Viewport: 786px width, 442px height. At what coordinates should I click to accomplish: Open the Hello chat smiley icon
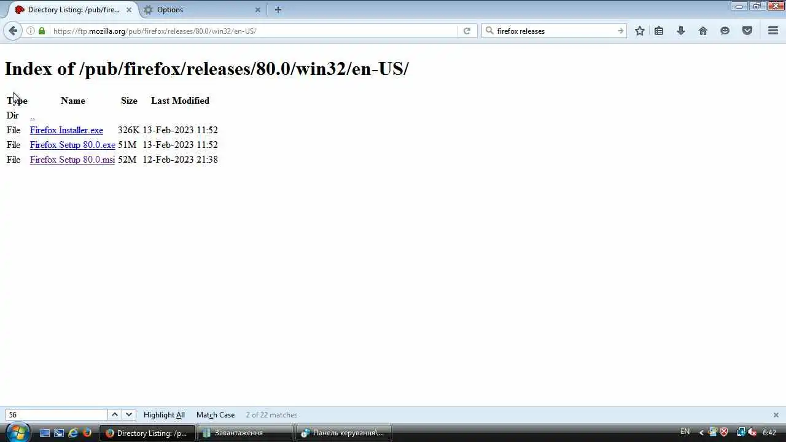[725, 31]
